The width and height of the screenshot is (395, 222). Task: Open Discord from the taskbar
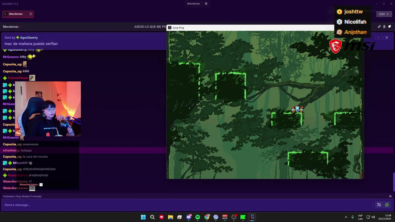pos(189,217)
